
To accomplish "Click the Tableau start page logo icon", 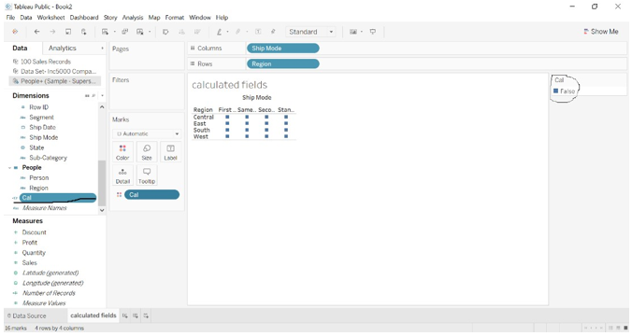I will pos(15,32).
